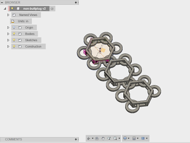Viewport: 190px width, 143px height.
Task: Click the Bodies folder icon
Action: (20, 34)
